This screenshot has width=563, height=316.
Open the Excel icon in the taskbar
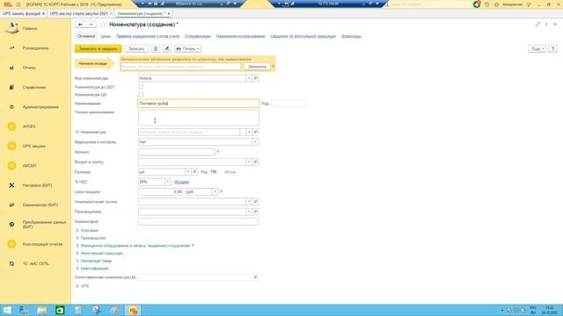pyautogui.click(x=60, y=310)
